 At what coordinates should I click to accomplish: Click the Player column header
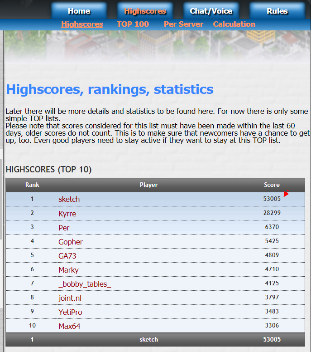(x=149, y=185)
